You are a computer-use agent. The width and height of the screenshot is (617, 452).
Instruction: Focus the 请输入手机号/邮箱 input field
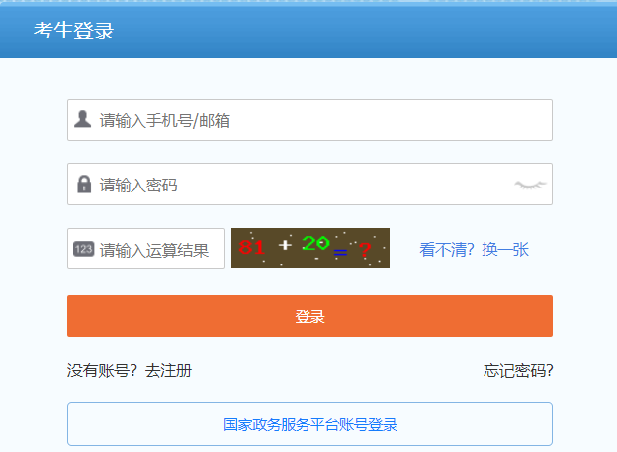(x=316, y=120)
